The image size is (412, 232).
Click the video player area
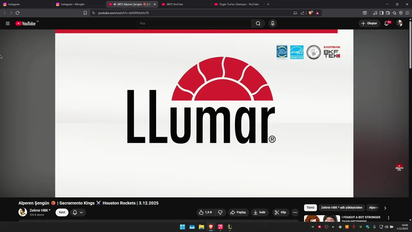click(x=204, y=113)
